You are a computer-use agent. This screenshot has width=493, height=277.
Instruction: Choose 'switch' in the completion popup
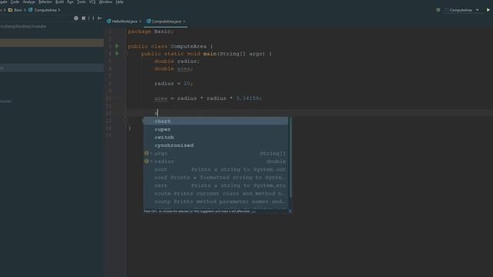pyautogui.click(x=216, y=137)
